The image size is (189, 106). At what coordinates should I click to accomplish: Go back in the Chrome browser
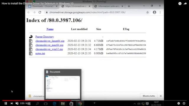29,12
